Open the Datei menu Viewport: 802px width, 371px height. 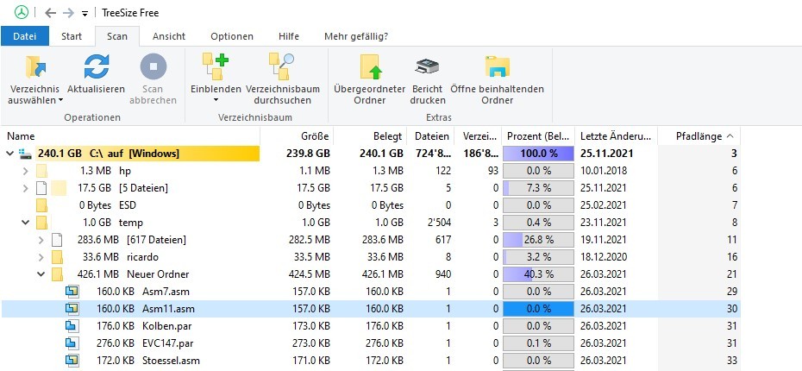point(24,36)
